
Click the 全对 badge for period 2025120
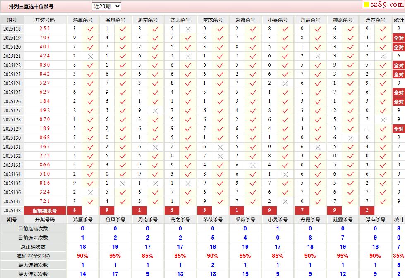(x=398, y=47)
